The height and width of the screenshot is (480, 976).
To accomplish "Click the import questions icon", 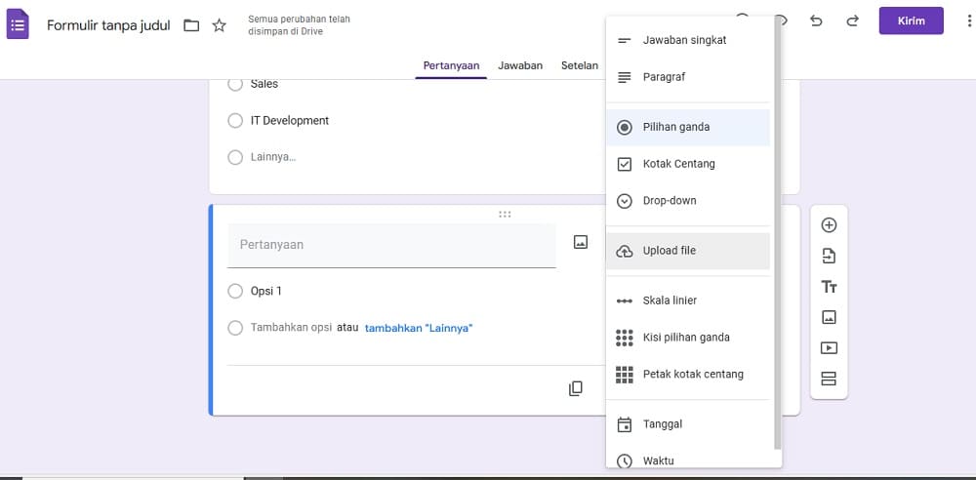I will pos(829,256).
